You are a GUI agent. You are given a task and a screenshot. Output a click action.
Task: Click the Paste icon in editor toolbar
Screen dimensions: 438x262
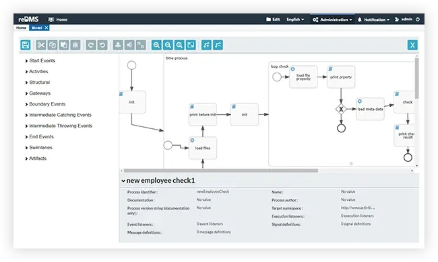[x=64, y=45]
